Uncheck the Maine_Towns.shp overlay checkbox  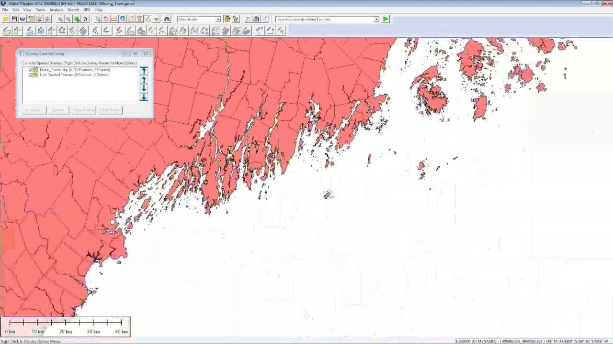31,70
